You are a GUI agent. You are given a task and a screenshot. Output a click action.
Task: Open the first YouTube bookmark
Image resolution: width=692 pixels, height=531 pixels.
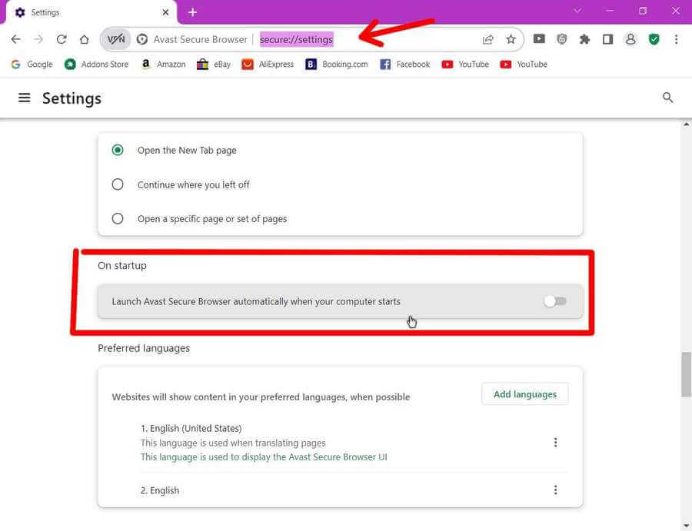pos(465,65)
